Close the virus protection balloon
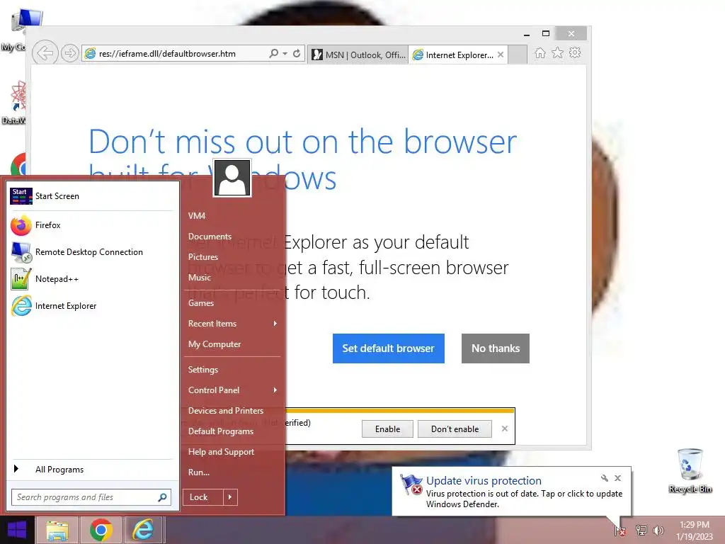This screenshot has height=544, width=725. tap(617, 478)
